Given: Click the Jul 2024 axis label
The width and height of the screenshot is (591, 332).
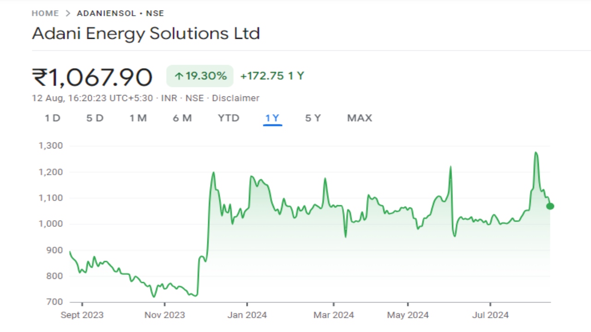Looking at the screenshot, I should pos(490,315).
